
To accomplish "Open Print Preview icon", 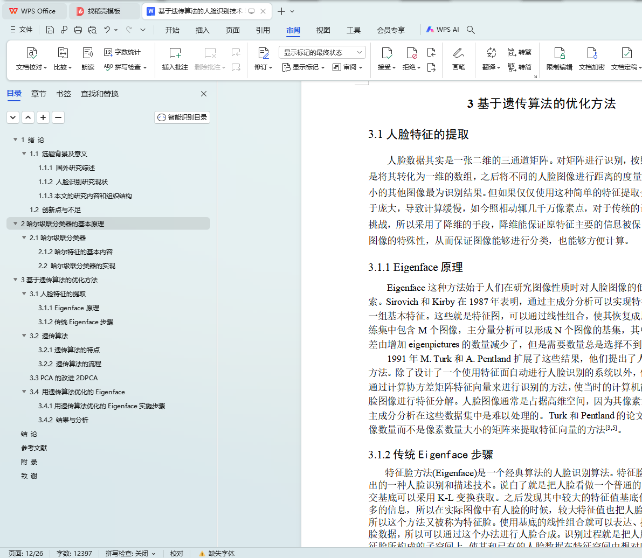I will point(93,30).
